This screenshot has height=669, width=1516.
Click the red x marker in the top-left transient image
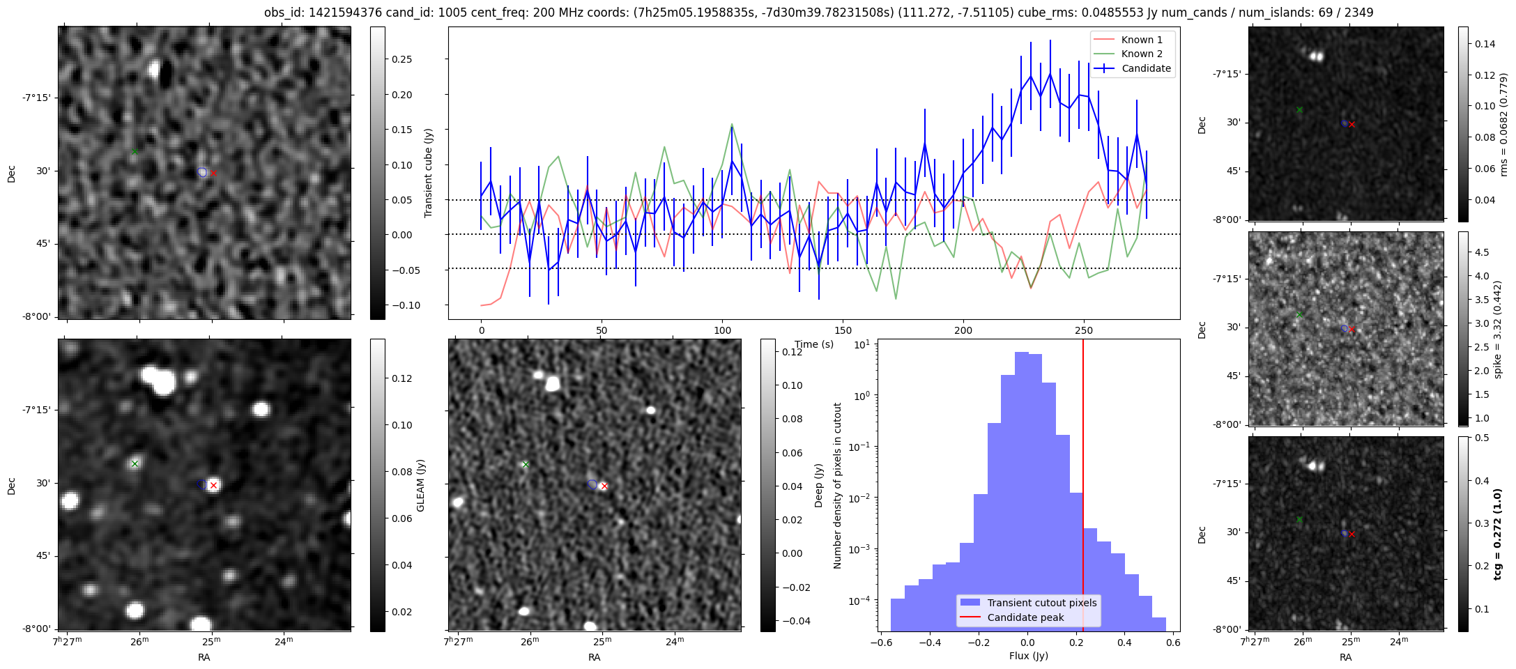pyautogui.click(x=213, y=174)
